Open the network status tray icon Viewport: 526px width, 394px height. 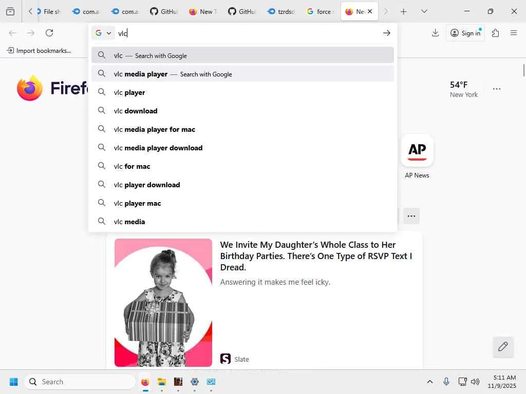(x=463, y=382)
